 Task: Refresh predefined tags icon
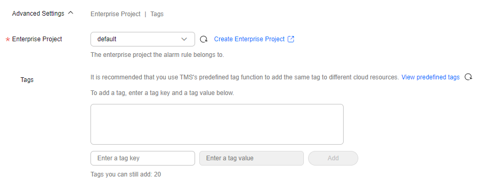[469, 77]
